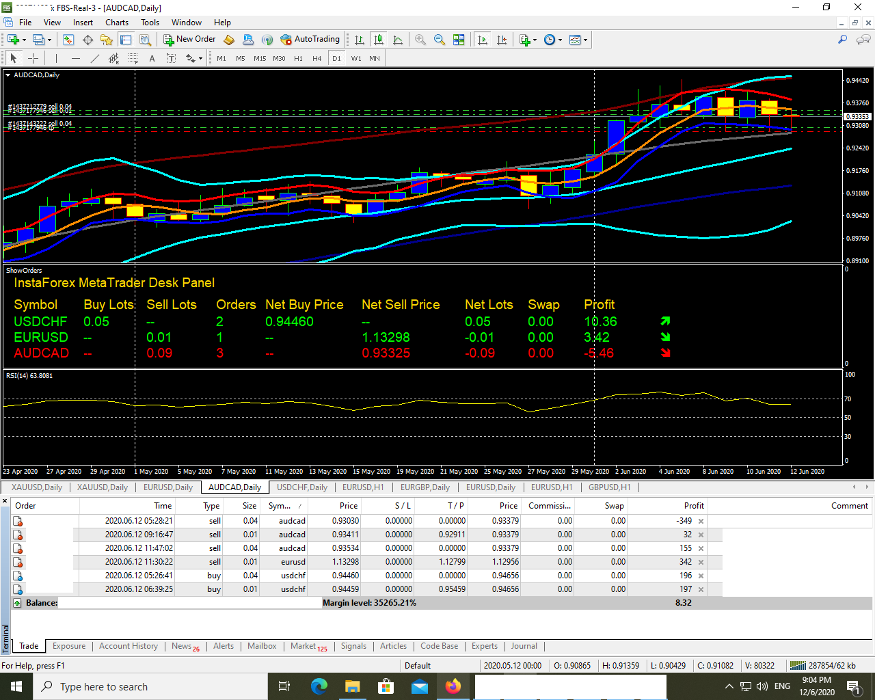875x700 pixels.
Task: Open the Insert menu
Action: (x=83, y=23)
